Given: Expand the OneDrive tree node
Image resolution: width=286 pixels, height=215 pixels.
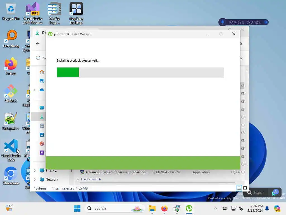Looking at the screenshot, I should pos(35,90).
